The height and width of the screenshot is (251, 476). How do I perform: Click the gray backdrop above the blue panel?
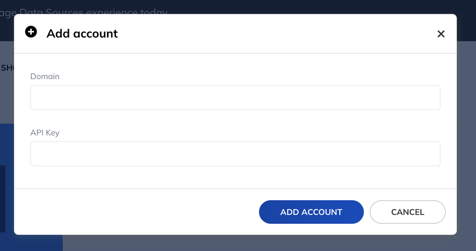pyautogui.click(x=7, y=100)
